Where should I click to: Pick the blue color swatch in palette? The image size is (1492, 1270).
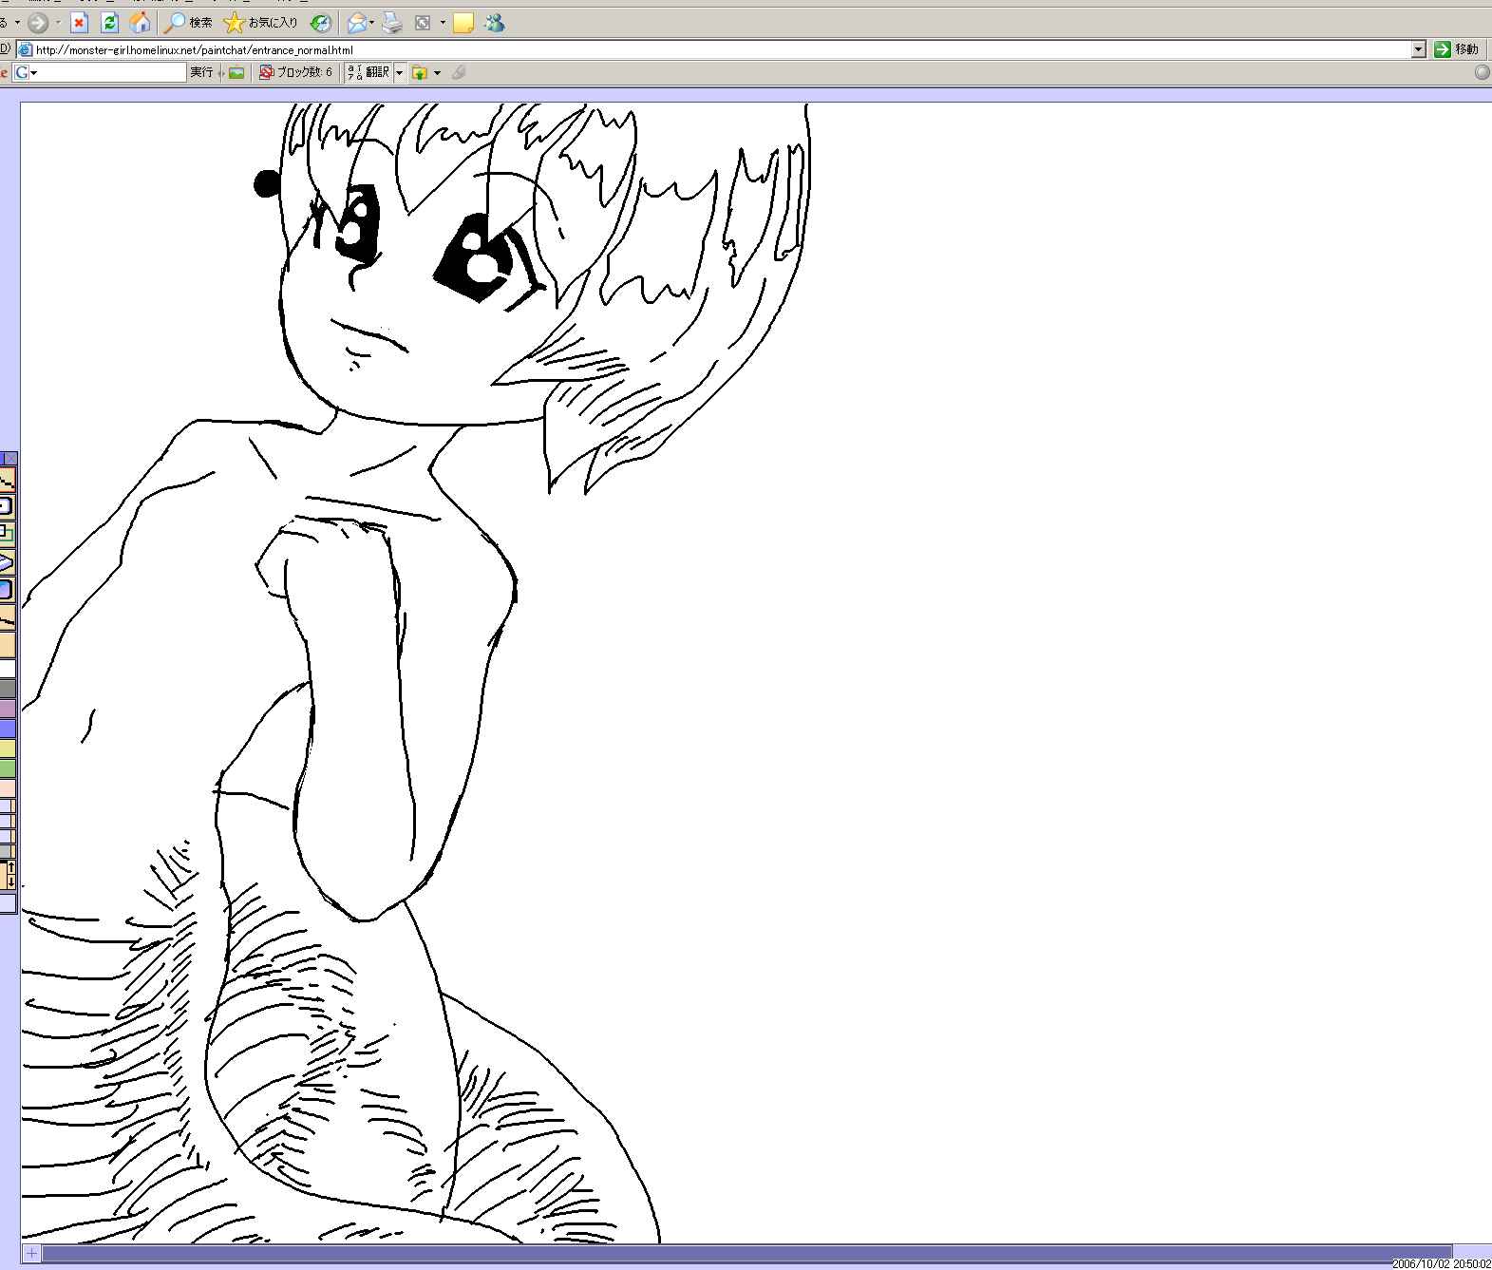(7, 729)
